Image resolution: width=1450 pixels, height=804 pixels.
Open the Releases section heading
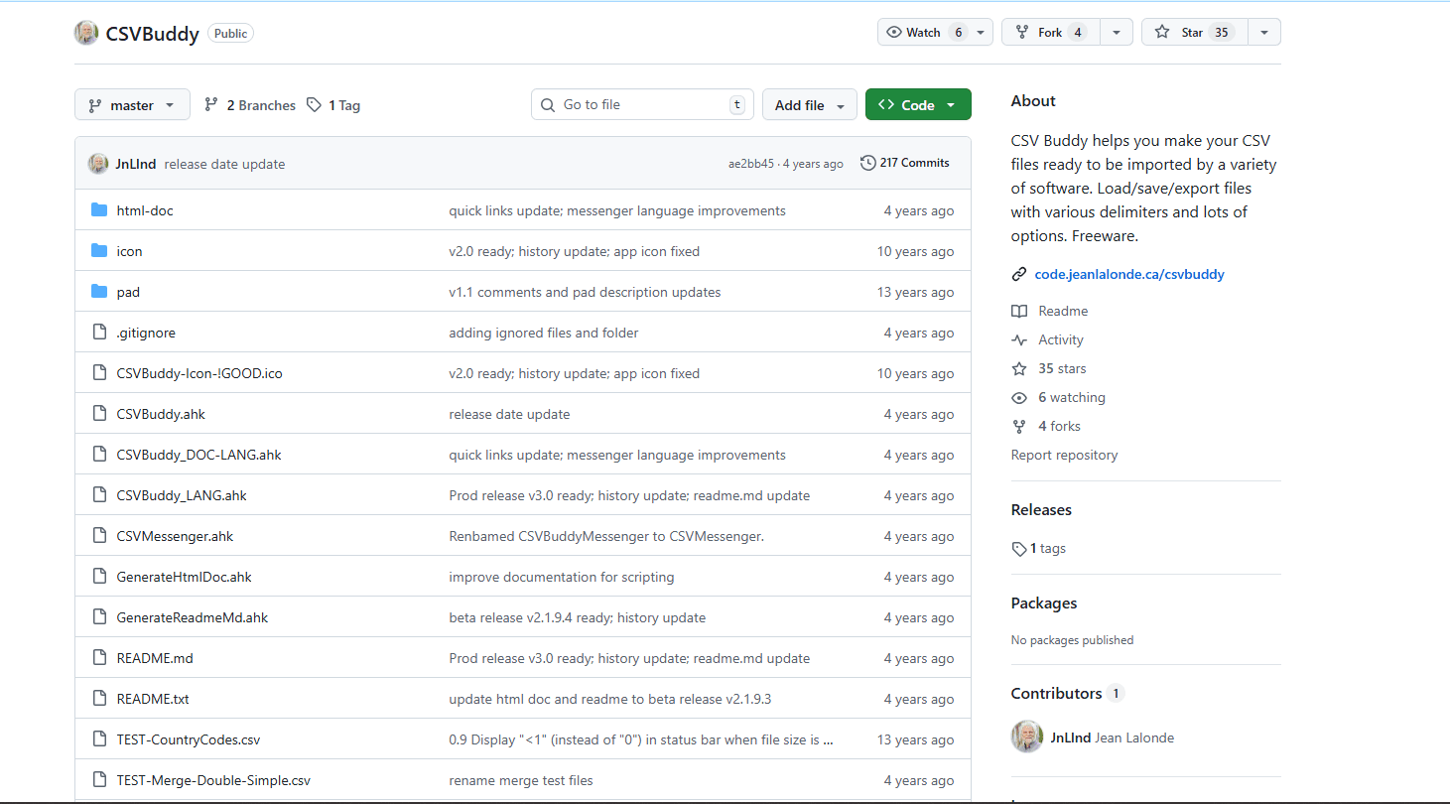pos(1041,510)
